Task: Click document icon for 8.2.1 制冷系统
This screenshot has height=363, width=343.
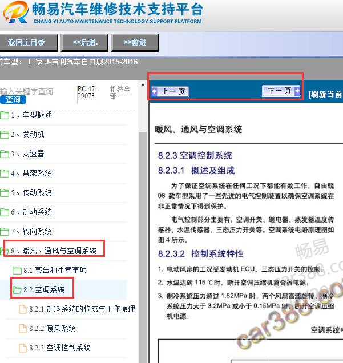Action: coord(23,309)
